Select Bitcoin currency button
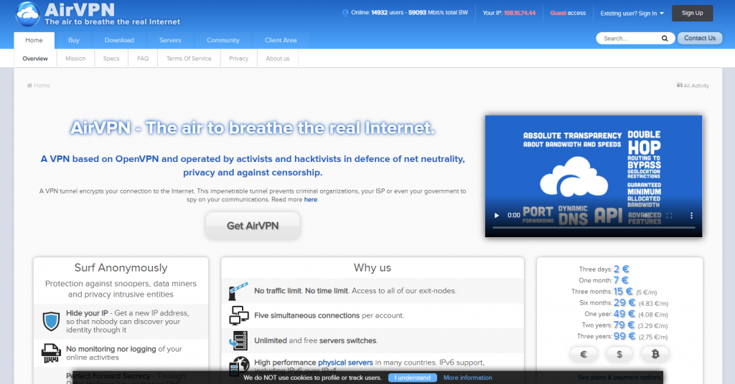Image resolution: width=735 pixels, height=384 pixels. coord(655,354)
